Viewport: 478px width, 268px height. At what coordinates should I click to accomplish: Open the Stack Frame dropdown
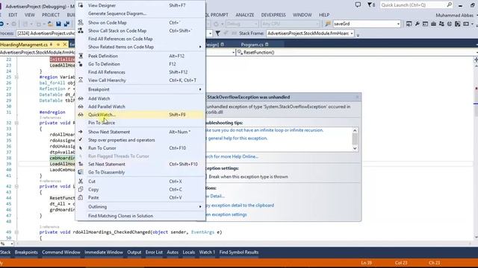[352, 33]
